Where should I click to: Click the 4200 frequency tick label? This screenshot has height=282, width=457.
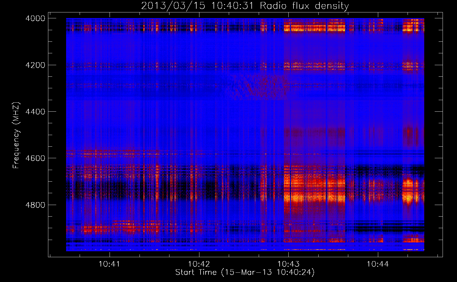pyautogui.click(x=35, y=65)
